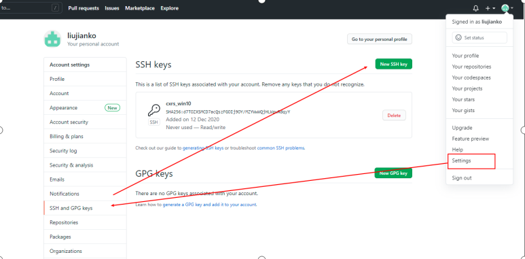Focus the top search field

click(31, 8)
